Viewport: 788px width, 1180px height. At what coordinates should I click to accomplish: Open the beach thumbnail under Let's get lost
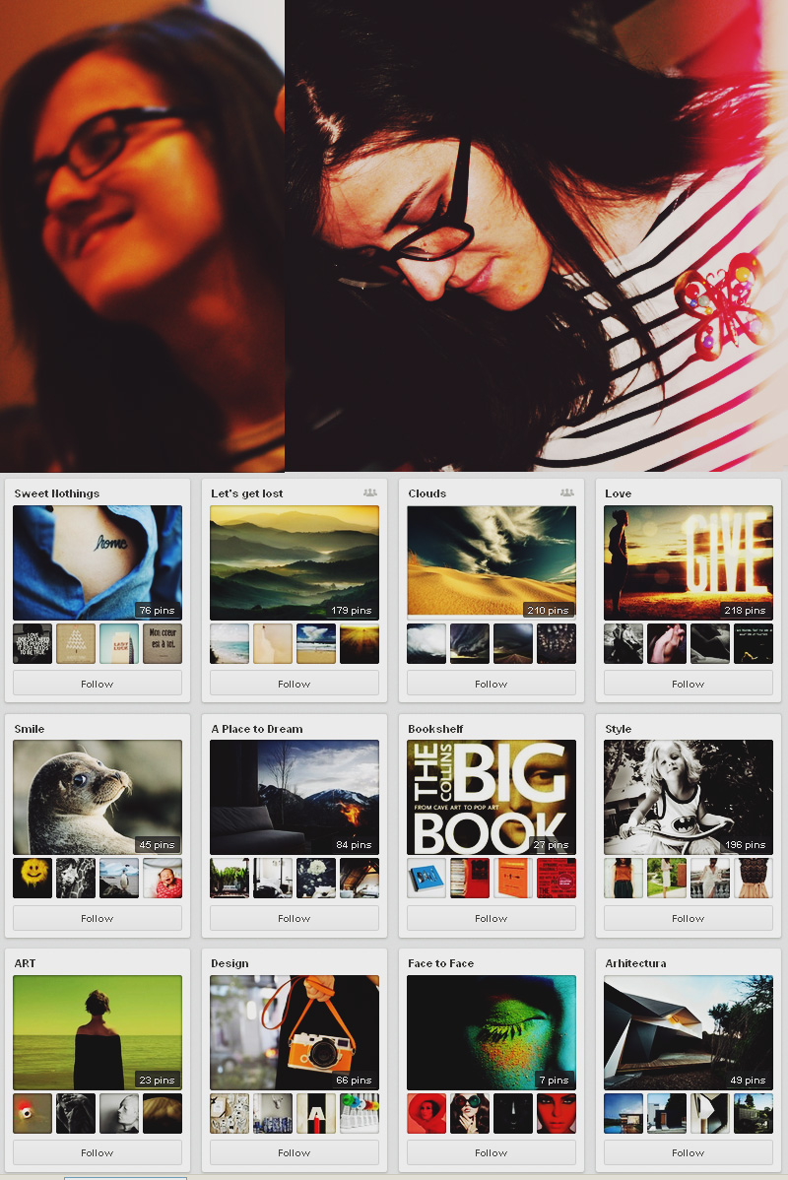click(x=230, y=643)
